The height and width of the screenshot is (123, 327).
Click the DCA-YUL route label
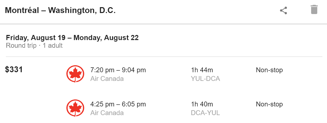pos(205,113)
